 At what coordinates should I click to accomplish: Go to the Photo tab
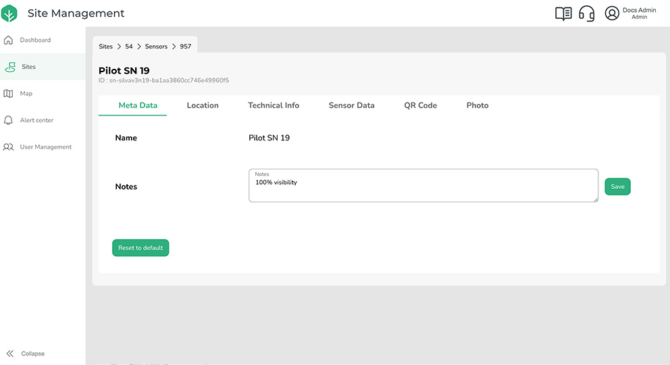(x=477, y=105)
